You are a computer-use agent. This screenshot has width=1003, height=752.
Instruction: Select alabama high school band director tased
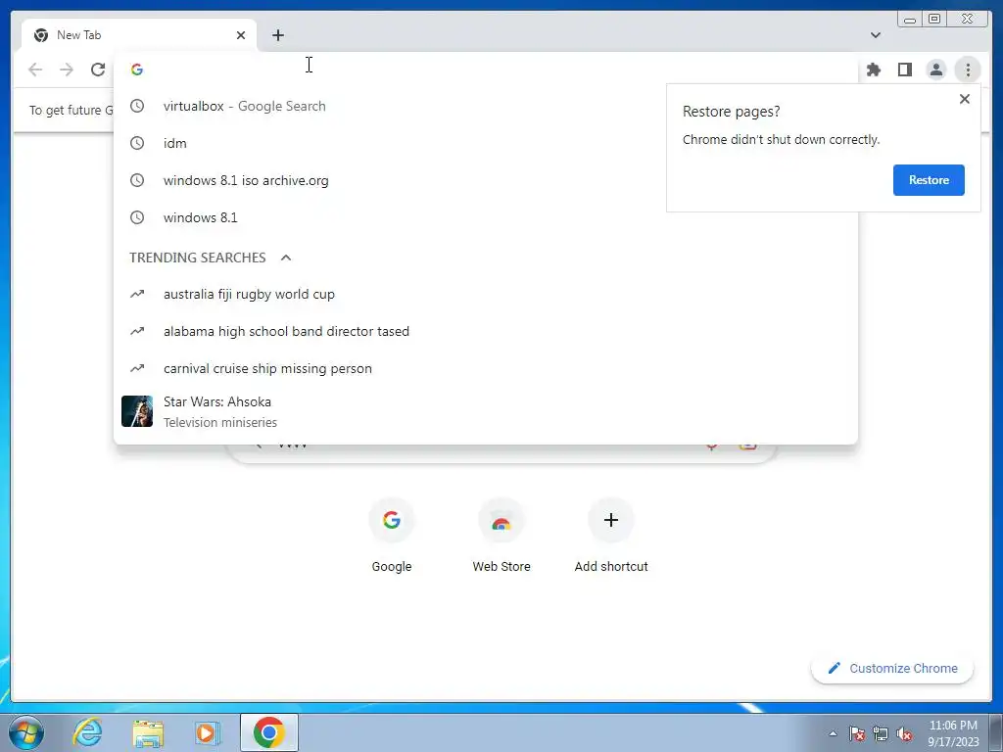(x=486, y=331)
